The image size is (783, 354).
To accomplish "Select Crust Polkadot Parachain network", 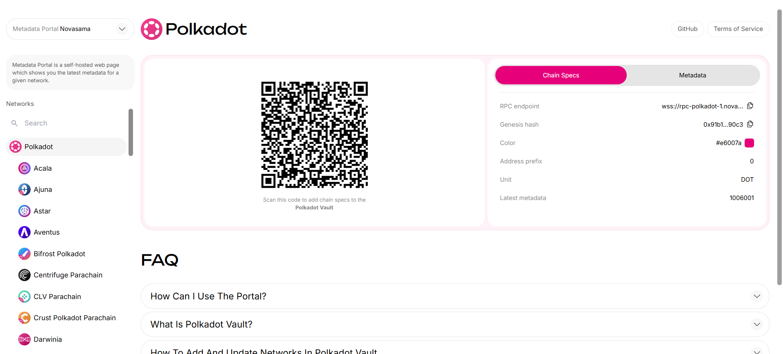I will 74,318.
